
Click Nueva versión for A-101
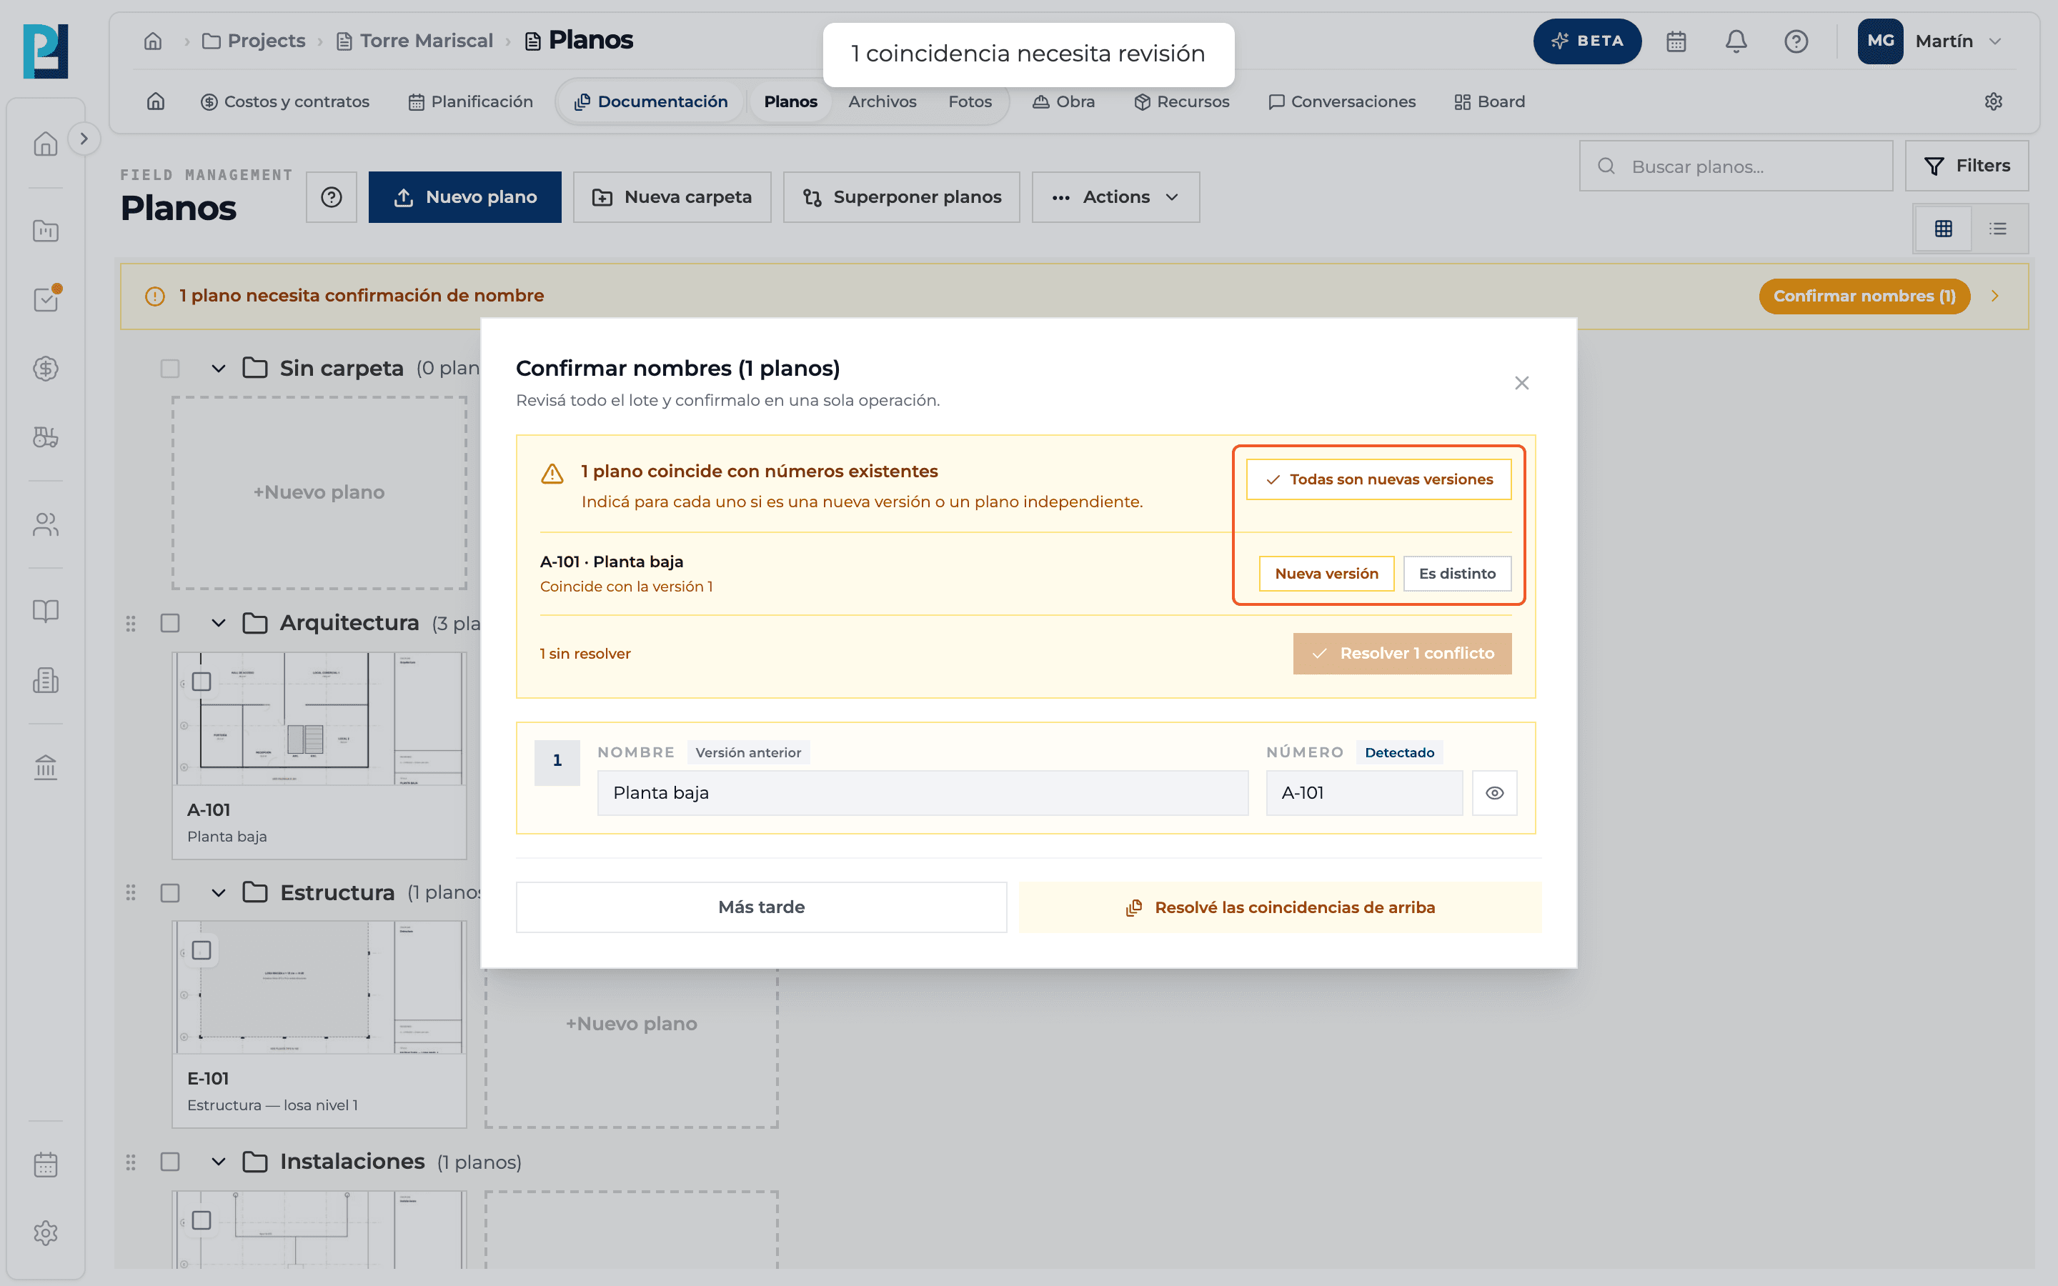click(1326, 573)
